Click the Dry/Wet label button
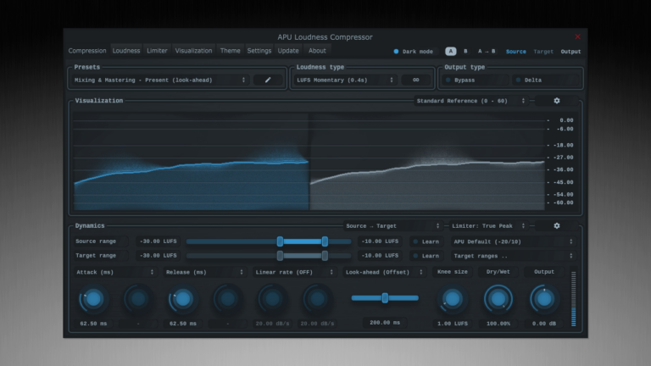 tap(498, 272)
